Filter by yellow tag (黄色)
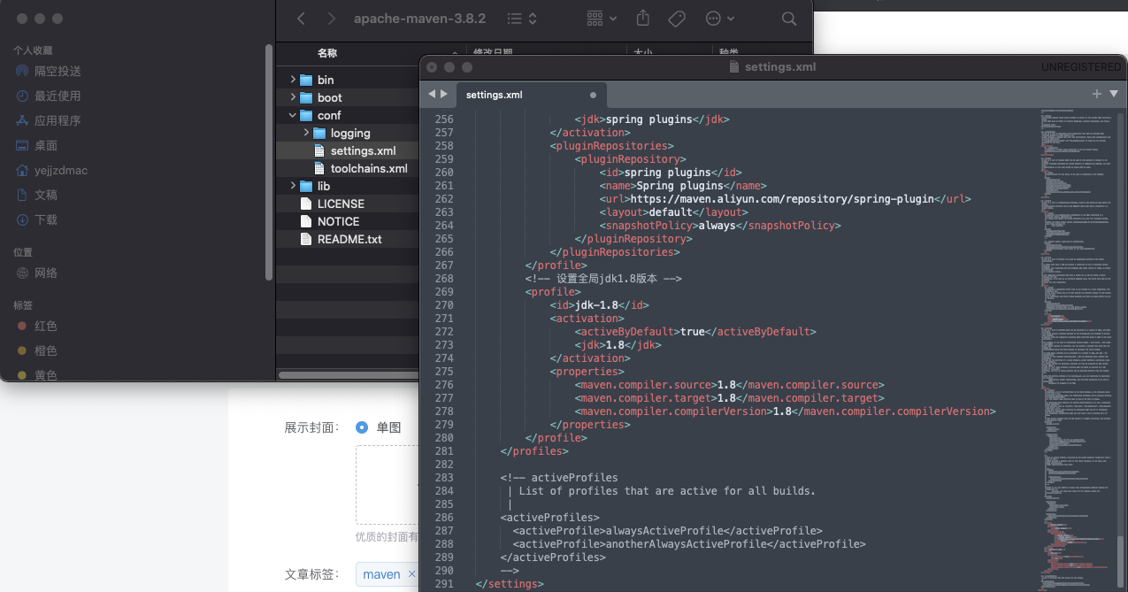The image size is (1128, 592). [46, 374]
